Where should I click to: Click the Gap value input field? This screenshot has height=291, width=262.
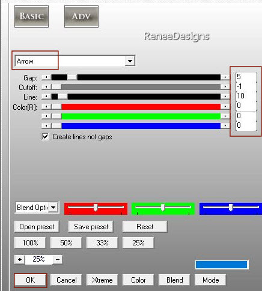click(x=246, y=77)
